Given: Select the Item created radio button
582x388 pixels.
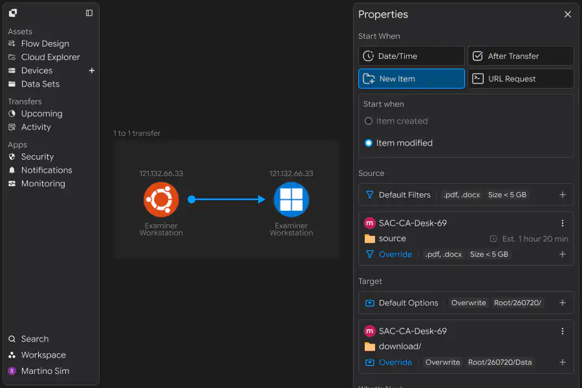Looking at the screenshot, I should click(368, 121).
